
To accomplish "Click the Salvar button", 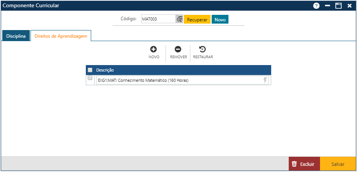I will point(338,164).
